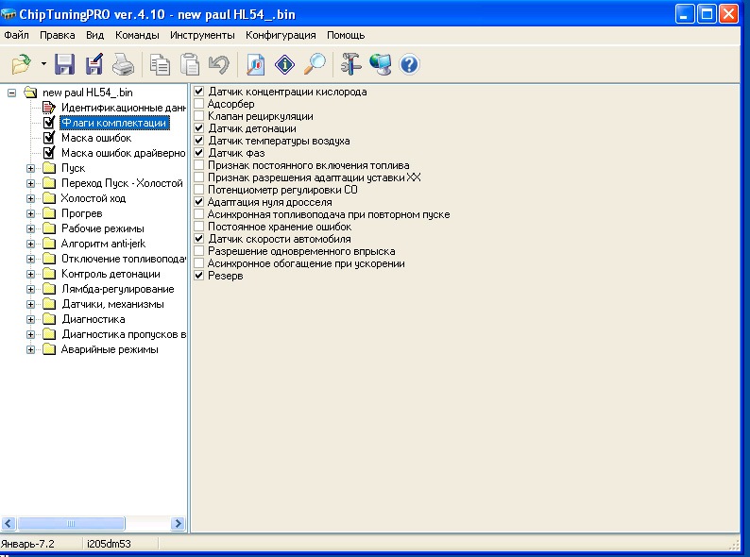Maximize the ChipTuningPRO window
This screenshot has height=557, width=750.
[707, 14]
